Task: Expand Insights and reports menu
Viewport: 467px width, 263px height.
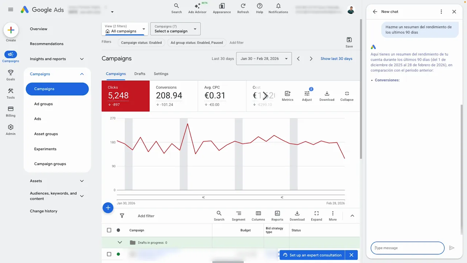Action: coord(82,59)
